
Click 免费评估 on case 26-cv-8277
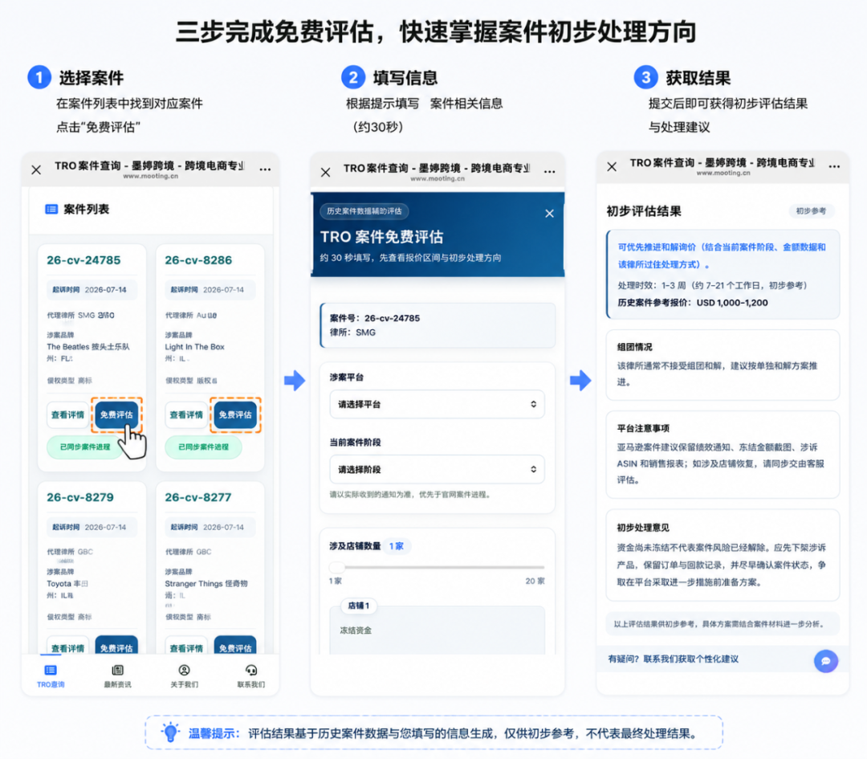coord(235,646)
